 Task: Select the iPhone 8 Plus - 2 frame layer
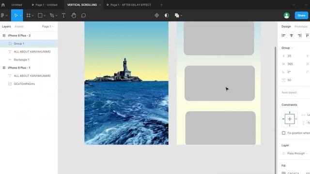pyautogui.click(x=29, y=35)
